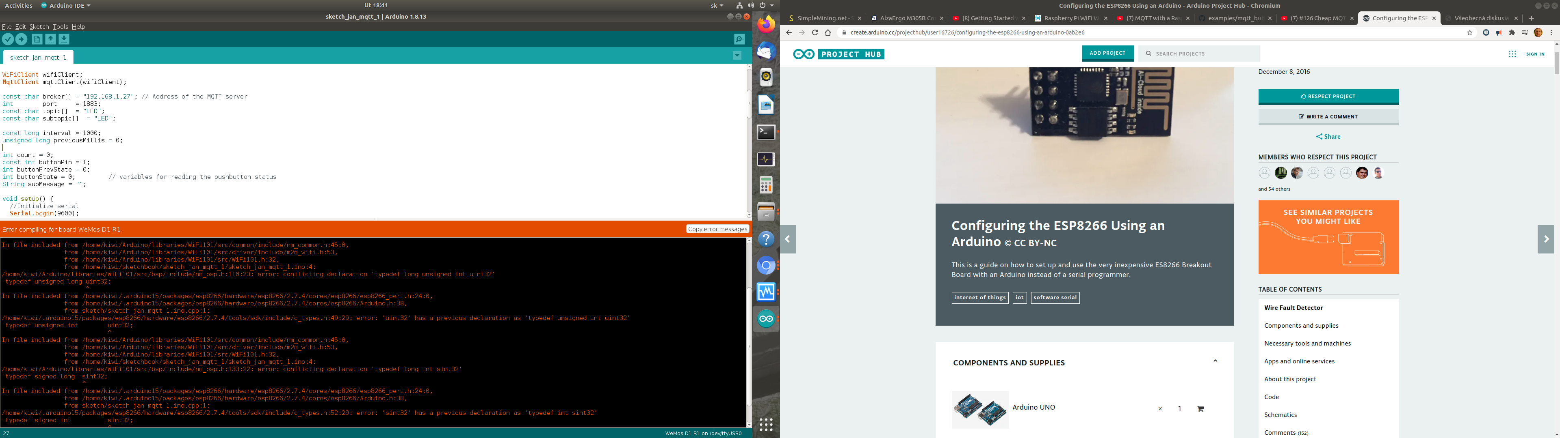Click the Save sketch toolbar icon
Screen dimensions: 1560x438
[x=64, y=39]
